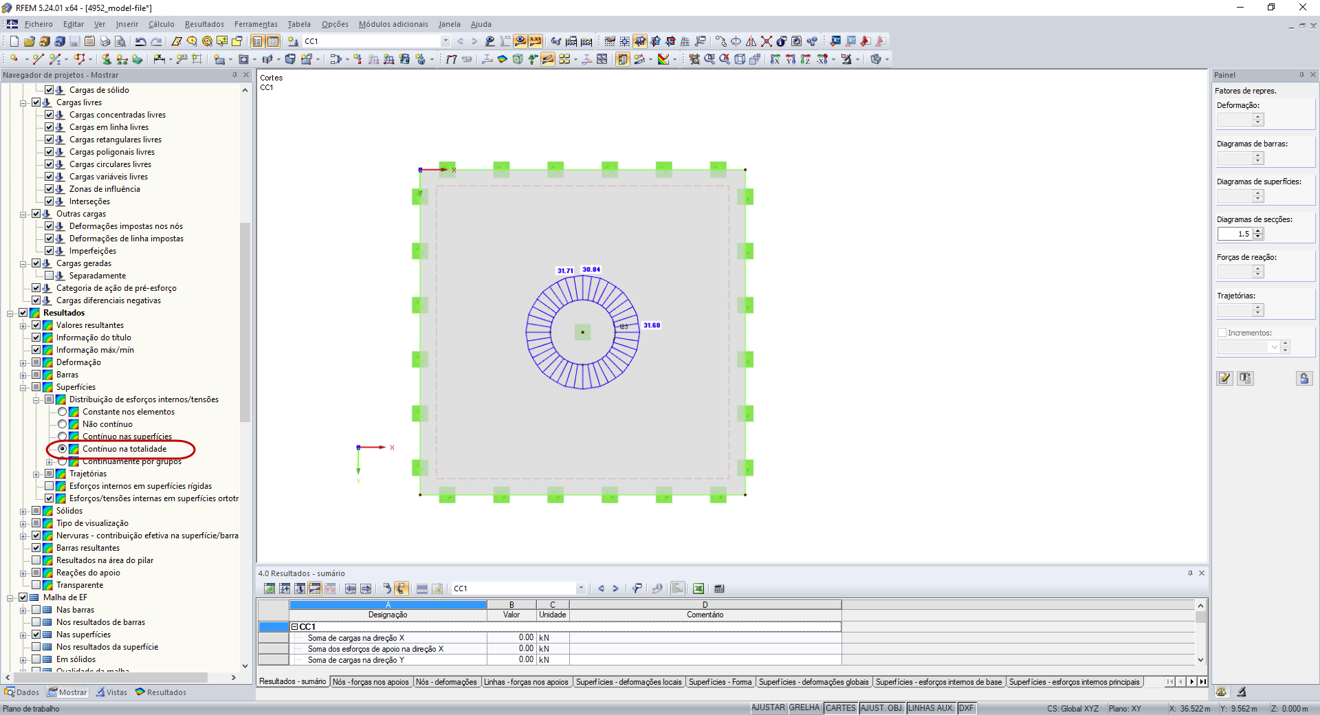The image size is (1320, 715).
Task: Toggle the show values x.xx icon
Action: pyautogui.click(x=536, y=41)
